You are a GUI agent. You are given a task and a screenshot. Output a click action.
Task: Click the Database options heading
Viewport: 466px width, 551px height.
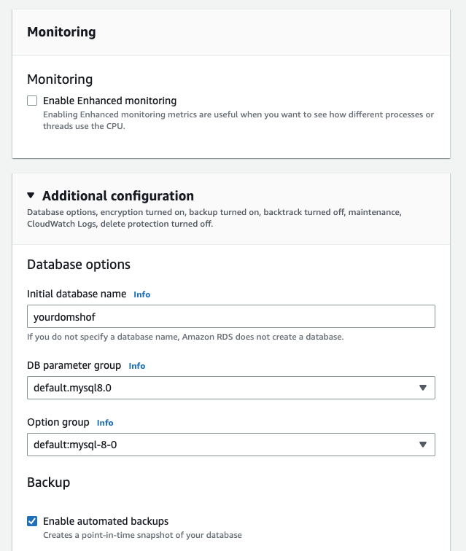click(x=79, y=265)
